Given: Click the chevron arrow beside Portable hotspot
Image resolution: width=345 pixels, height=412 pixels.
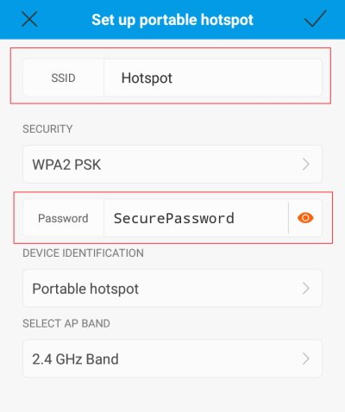Looking at the screenshot, I should (x=306, y=288).
